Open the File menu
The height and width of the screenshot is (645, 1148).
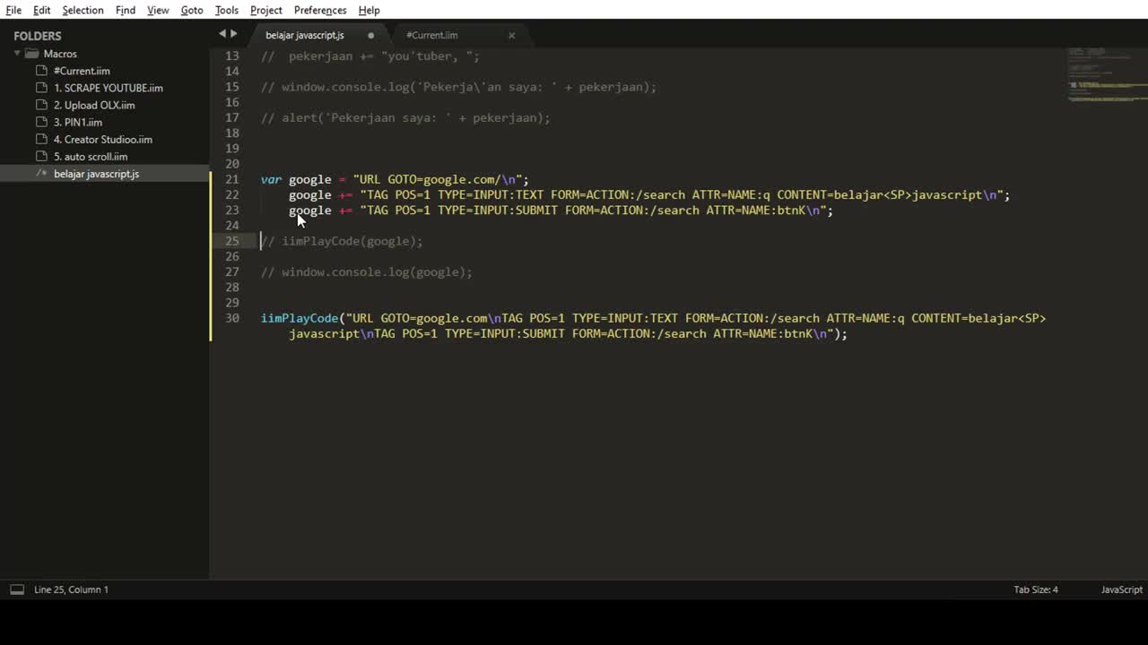13,10
